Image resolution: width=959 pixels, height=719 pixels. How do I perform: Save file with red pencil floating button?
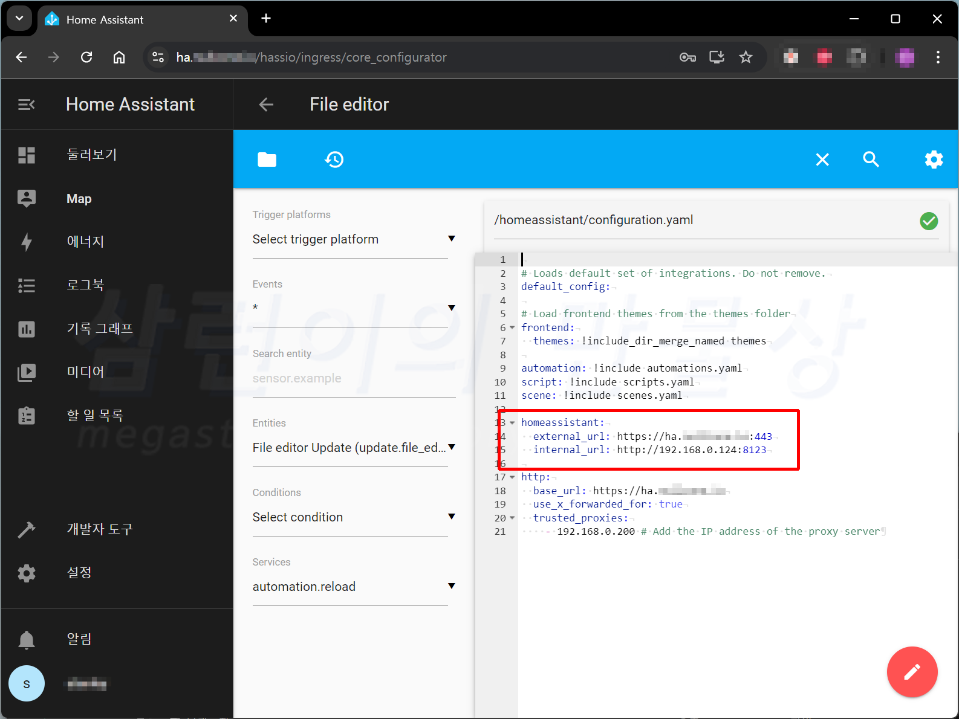(x=912, y=672)
